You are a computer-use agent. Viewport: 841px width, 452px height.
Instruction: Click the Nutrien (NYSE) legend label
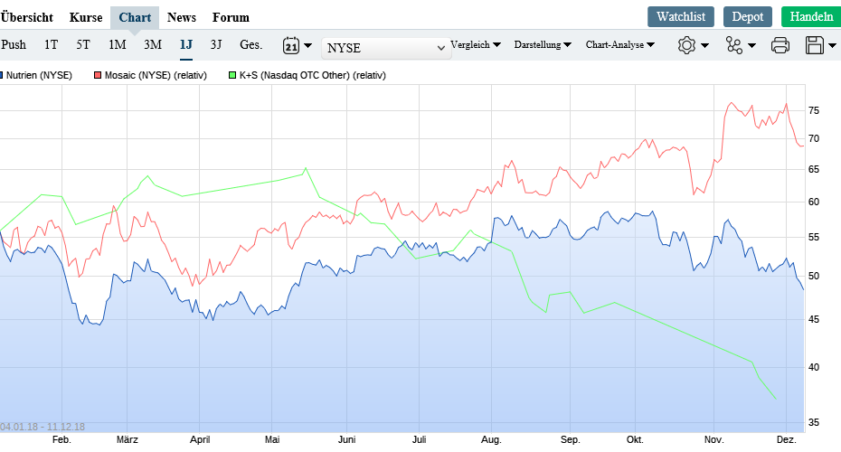click(39, 76)
